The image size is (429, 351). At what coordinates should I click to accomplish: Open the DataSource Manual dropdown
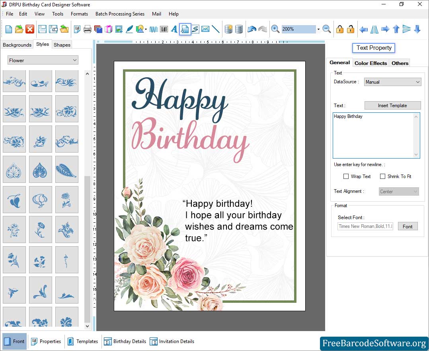click(x=392, y=82)
